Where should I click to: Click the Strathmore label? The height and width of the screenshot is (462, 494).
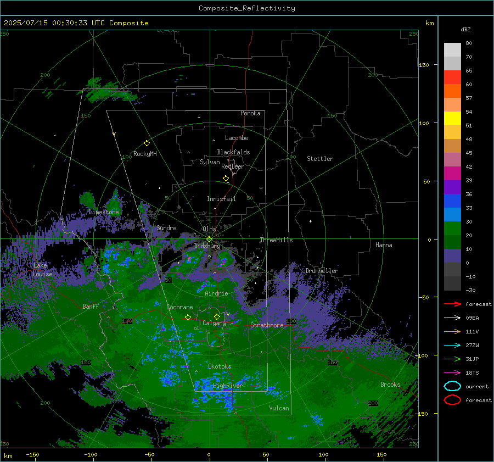click(x=267, y=325)
